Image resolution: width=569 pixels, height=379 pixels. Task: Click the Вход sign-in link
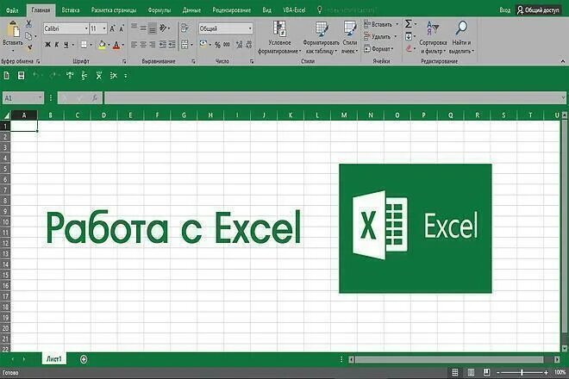pos(504,10)
